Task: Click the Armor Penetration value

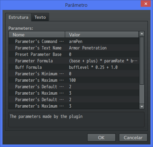Action: click(88, 48)
